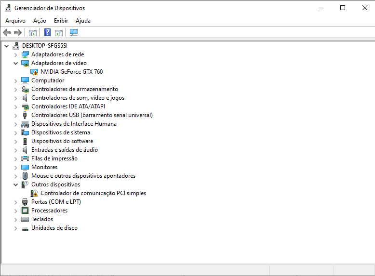
Task: Click the Dispositivos do software icon
Action: coord(25,141)
